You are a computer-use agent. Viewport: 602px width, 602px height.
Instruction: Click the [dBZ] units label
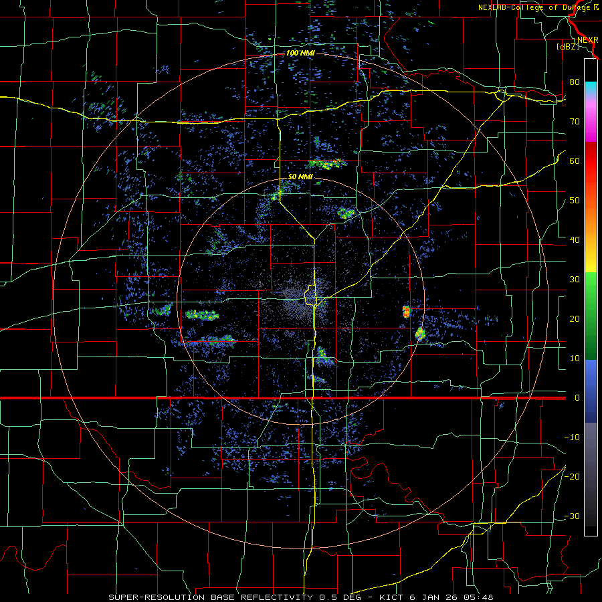pos(568,46)
